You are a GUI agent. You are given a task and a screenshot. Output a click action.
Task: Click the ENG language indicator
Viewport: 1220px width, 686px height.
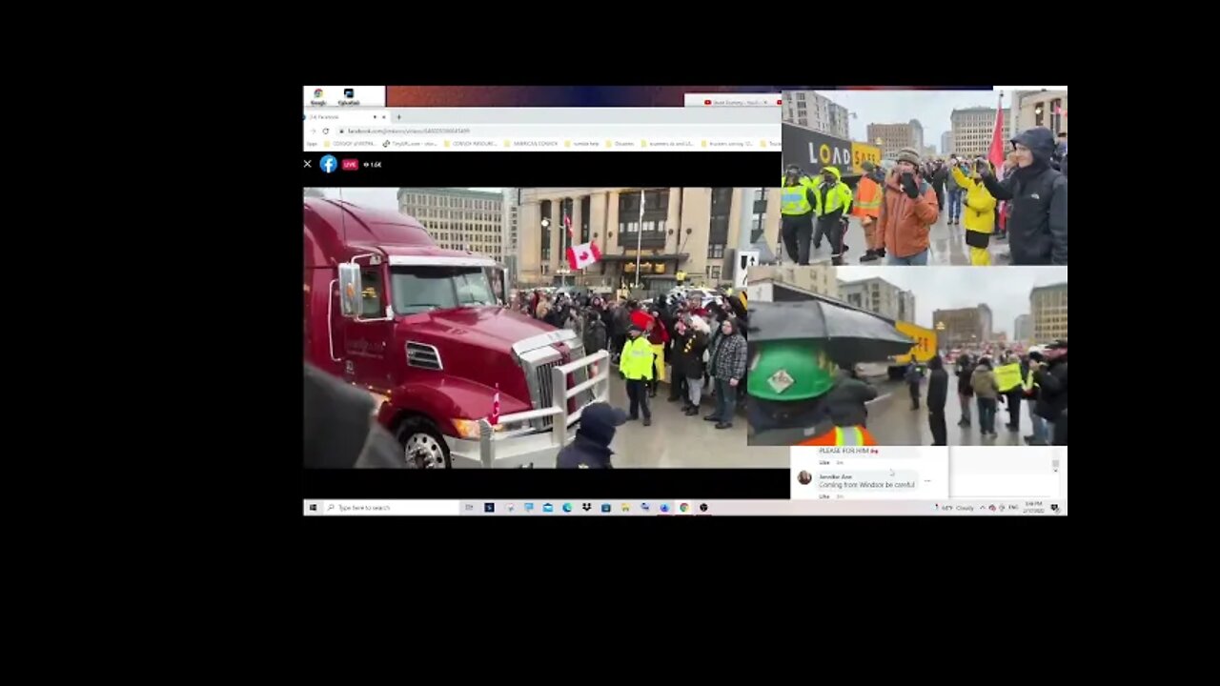point(1013,508)
